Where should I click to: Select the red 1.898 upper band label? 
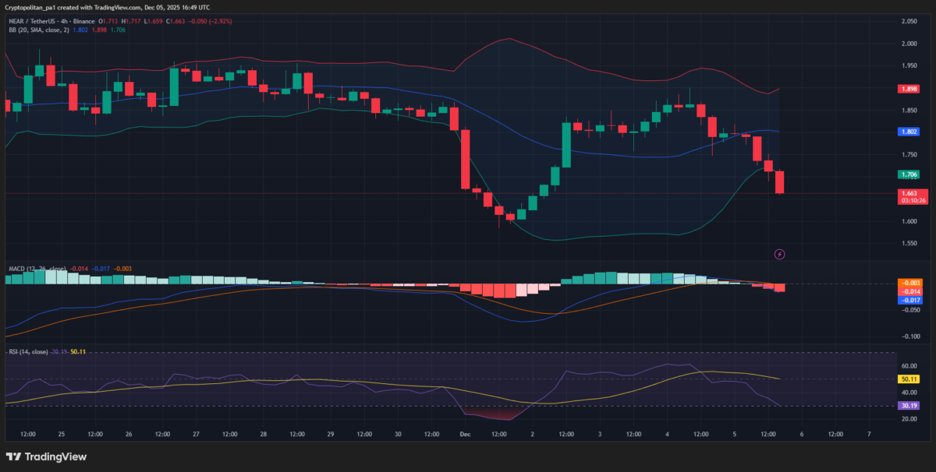909,89
